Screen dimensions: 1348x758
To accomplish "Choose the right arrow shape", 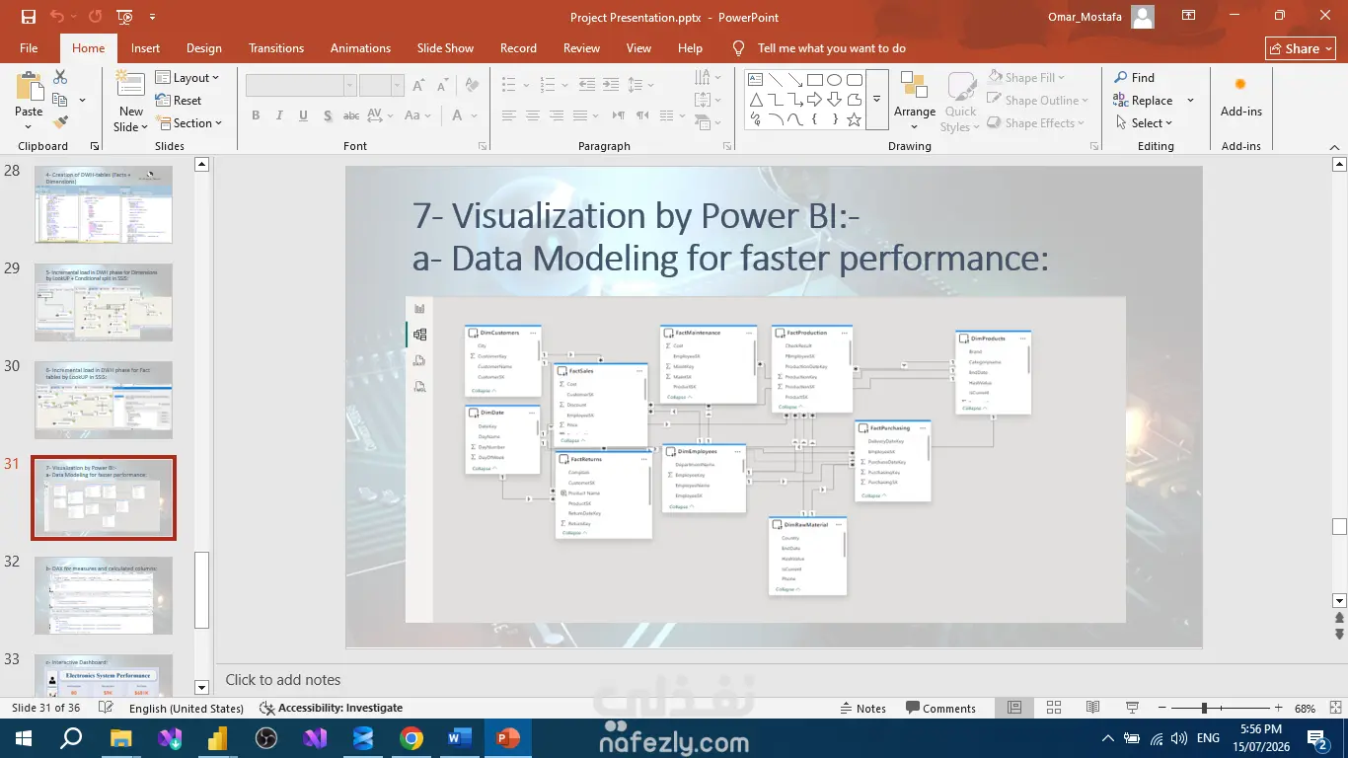I will pyautogui.click(x=815, y=100).
